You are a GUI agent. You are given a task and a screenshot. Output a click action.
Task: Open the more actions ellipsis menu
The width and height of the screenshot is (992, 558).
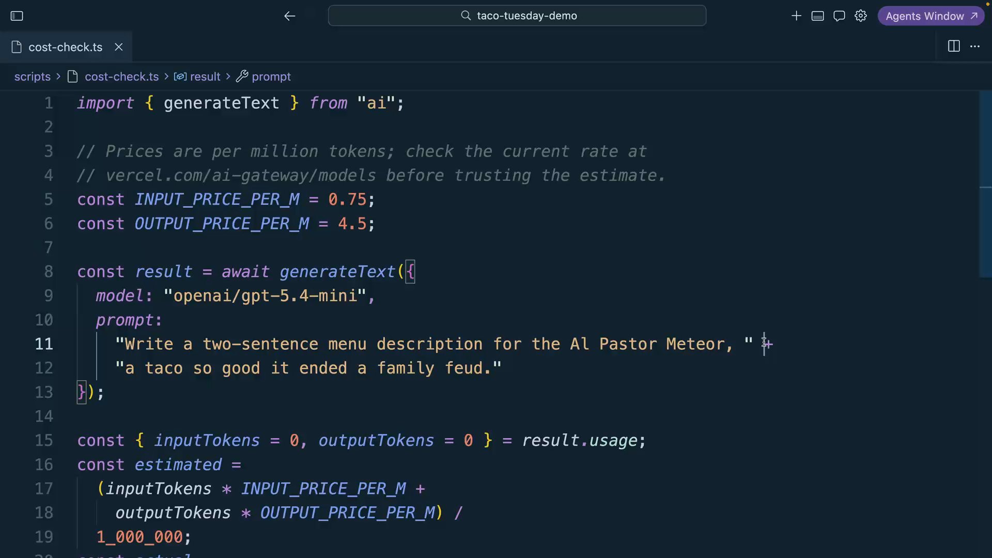coord(975,47)
